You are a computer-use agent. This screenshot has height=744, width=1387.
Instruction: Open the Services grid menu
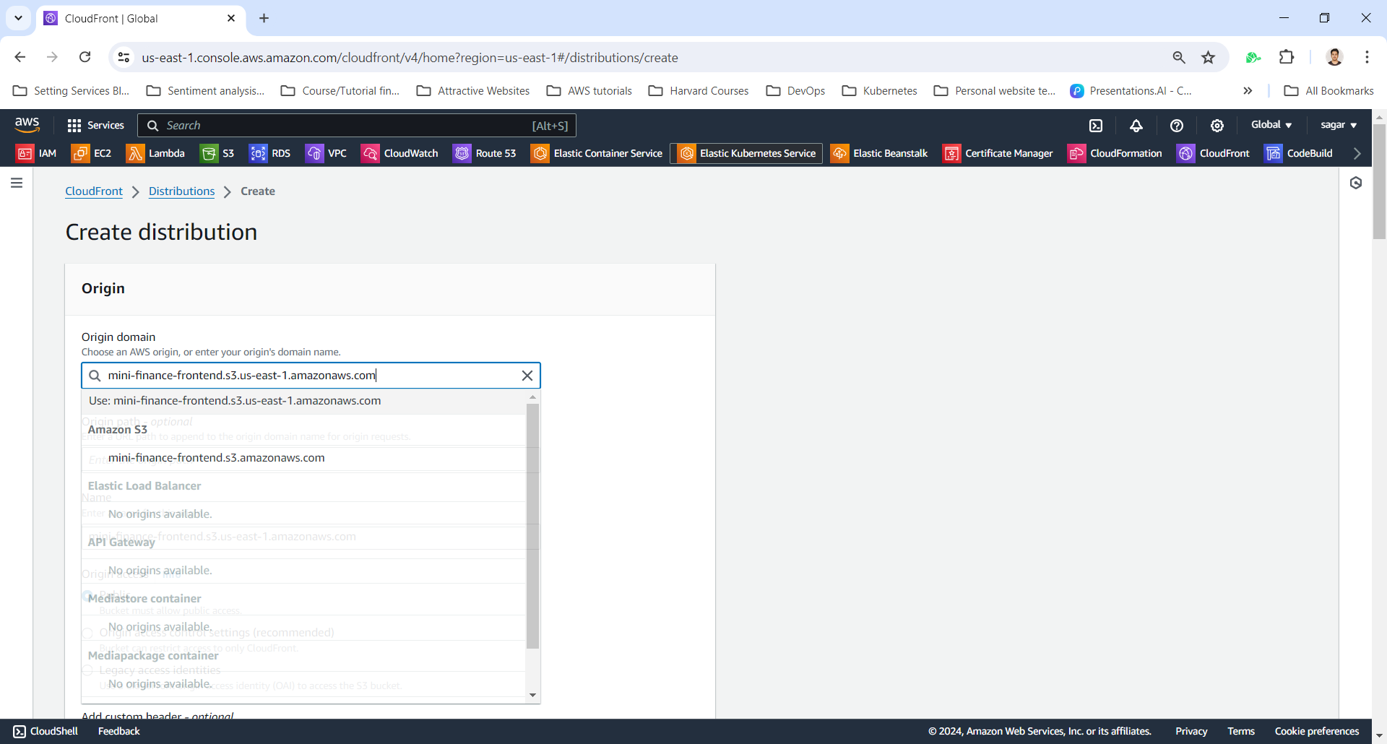(95, 126)
